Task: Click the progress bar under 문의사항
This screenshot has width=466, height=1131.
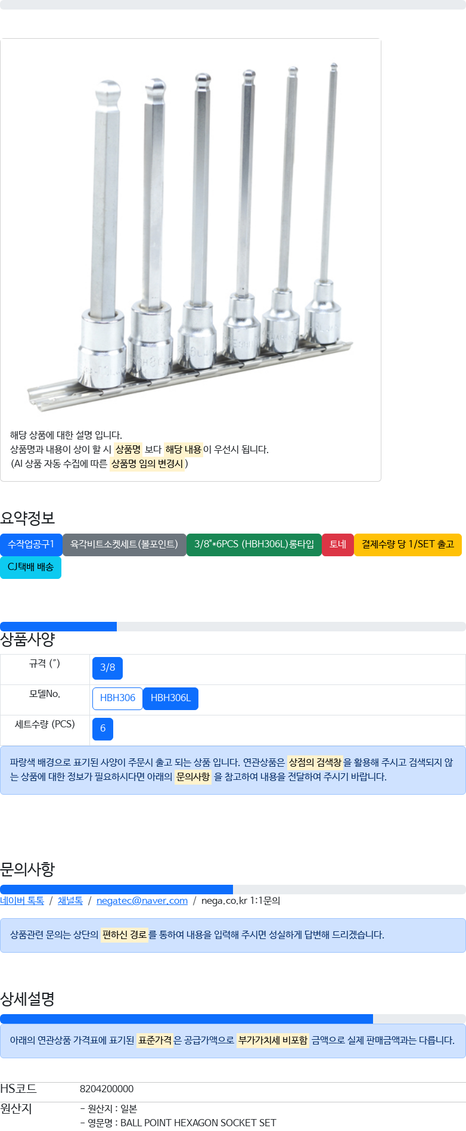Action: [233, 889]
